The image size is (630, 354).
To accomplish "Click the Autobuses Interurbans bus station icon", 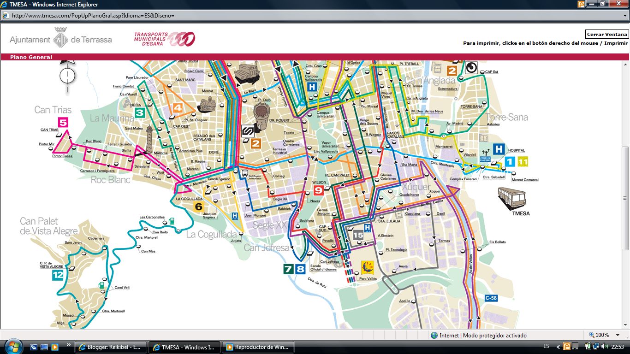I will 244,174.
